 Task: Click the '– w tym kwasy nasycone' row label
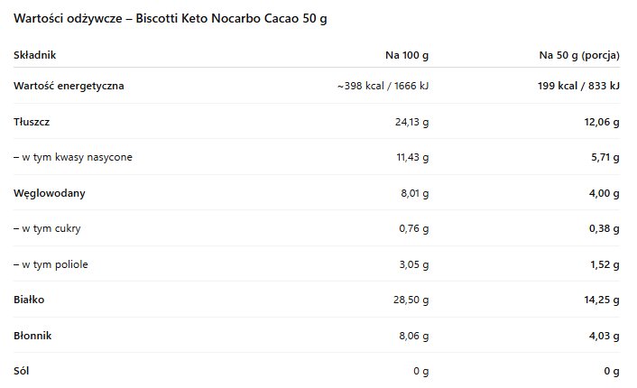click(73, 157)
